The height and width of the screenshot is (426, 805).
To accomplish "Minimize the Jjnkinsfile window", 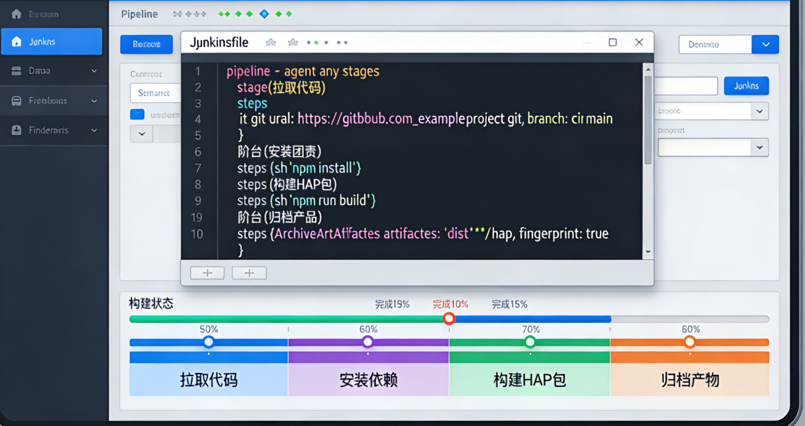I will 587,43.
